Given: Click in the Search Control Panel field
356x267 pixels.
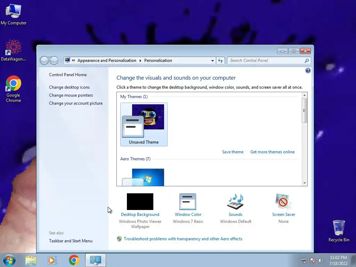Looking at the screenshot, I should tap(266, 60).
